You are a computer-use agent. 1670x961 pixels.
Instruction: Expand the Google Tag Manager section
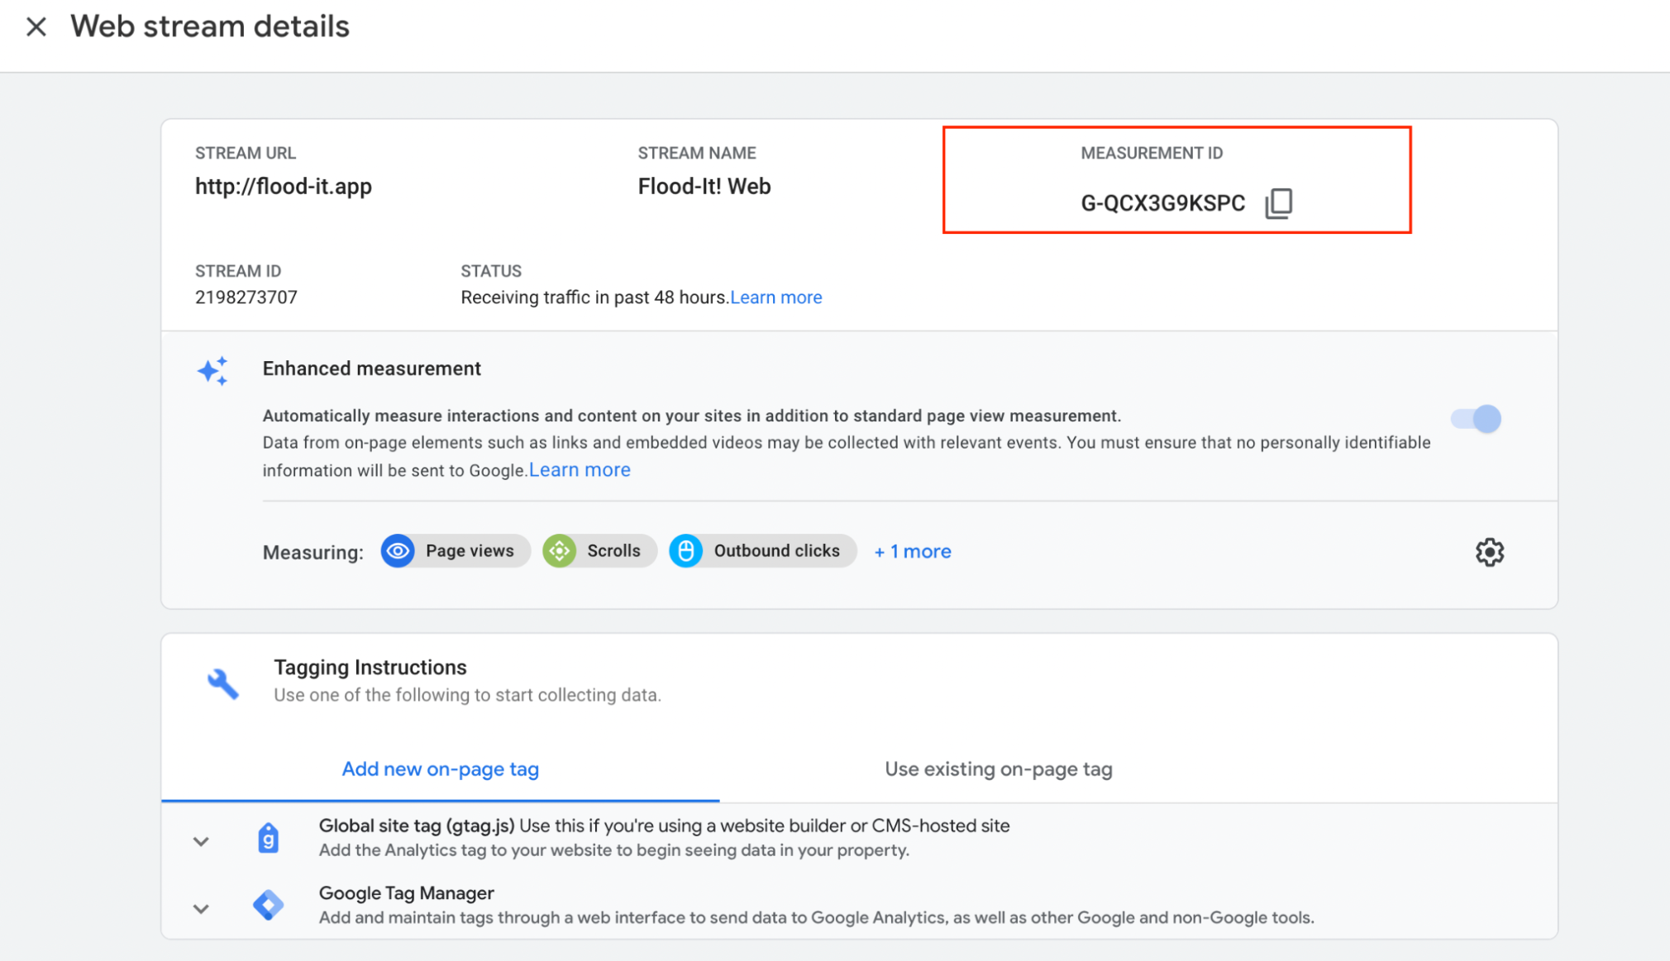coord(201,909)
